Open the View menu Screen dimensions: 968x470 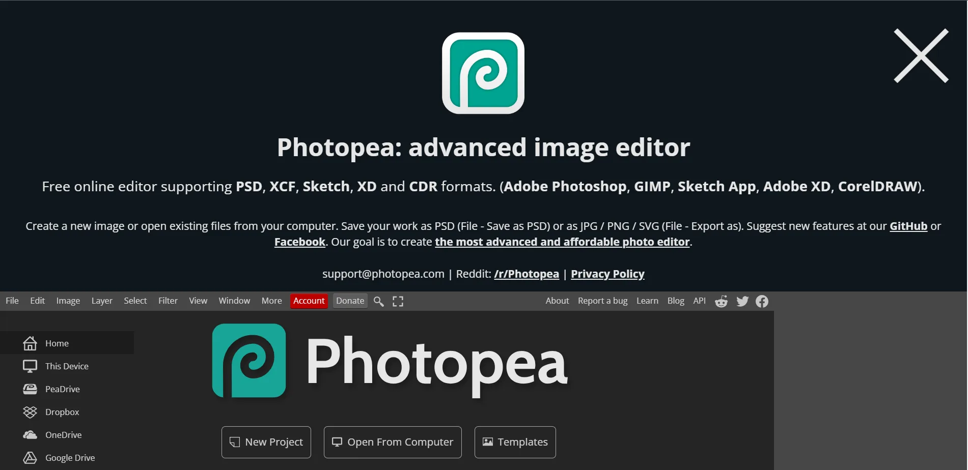(198, 301)
